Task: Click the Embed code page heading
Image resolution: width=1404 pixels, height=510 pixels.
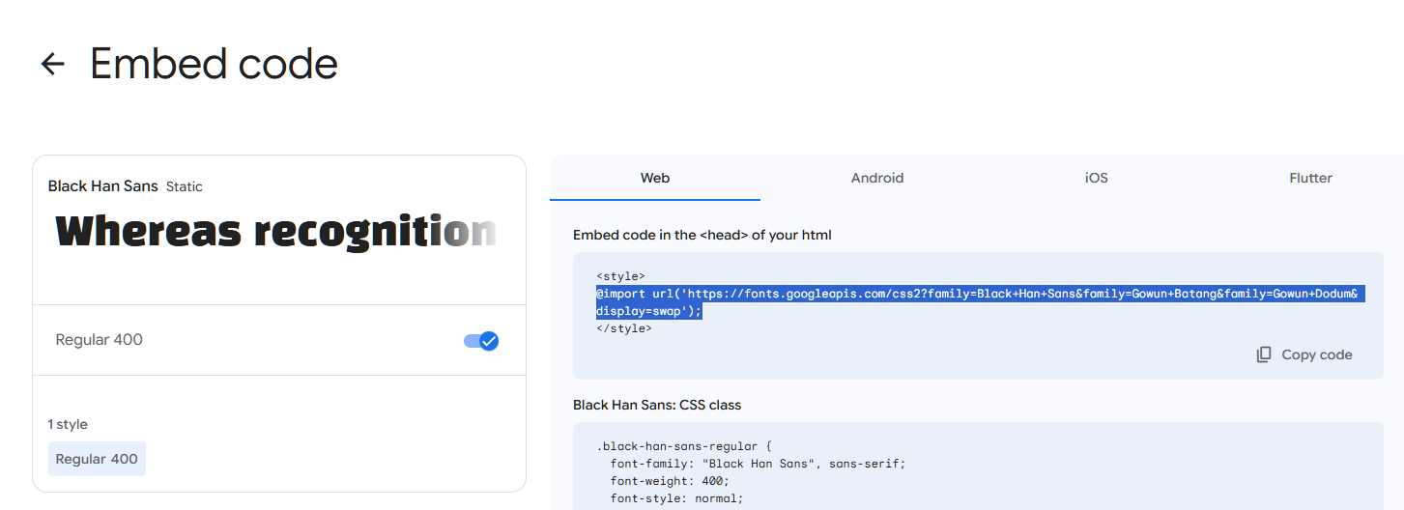Action: (x=214, y=64)
